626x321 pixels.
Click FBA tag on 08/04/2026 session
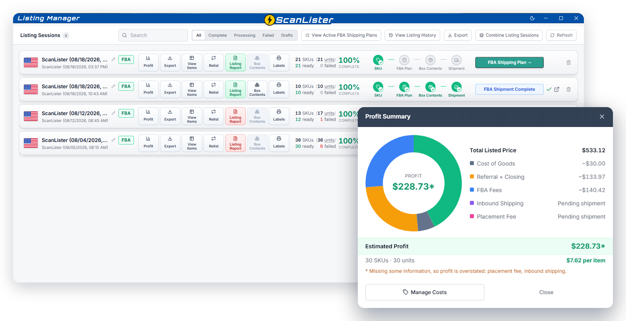[126, 140]
